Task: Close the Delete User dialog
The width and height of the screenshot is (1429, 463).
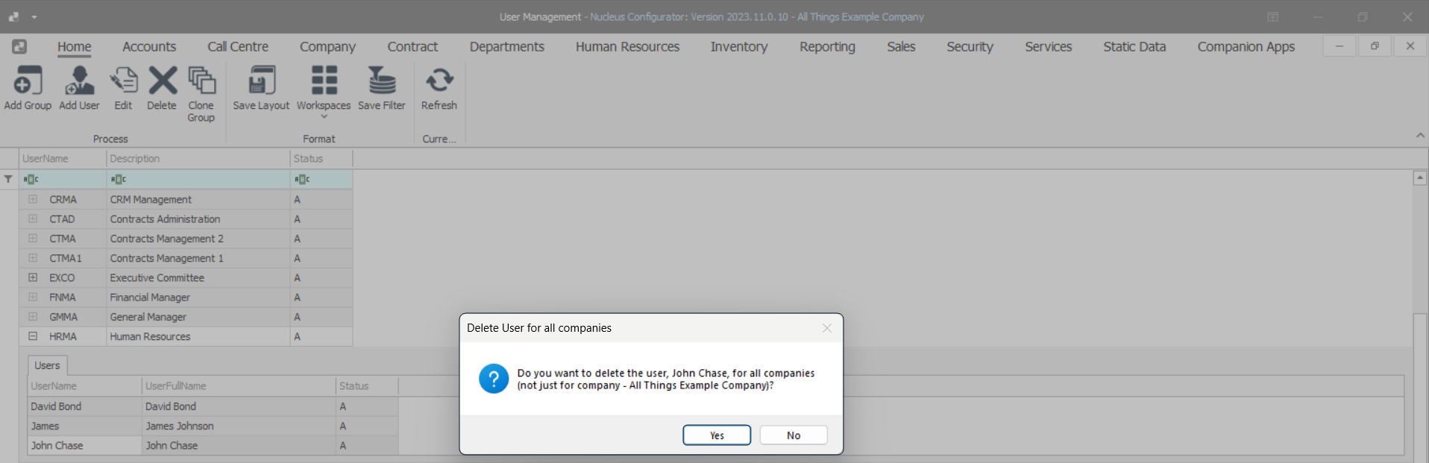Action: point(827,328)
